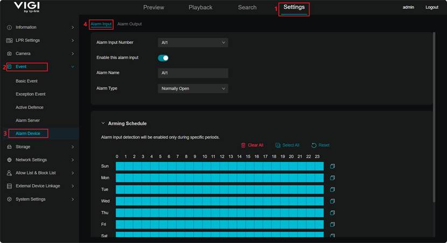Select Alarm Device submenu item
Viewport: 447px width, 243px height.
[x=28, y=134]
